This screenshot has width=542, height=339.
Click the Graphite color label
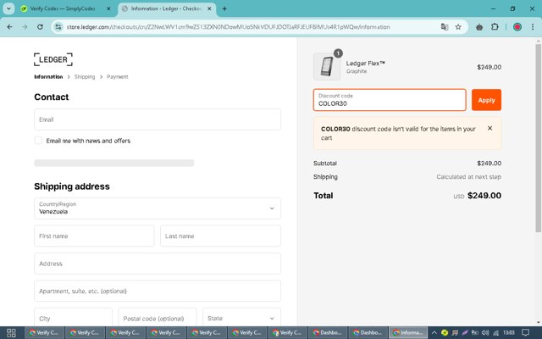click(357, 71)
